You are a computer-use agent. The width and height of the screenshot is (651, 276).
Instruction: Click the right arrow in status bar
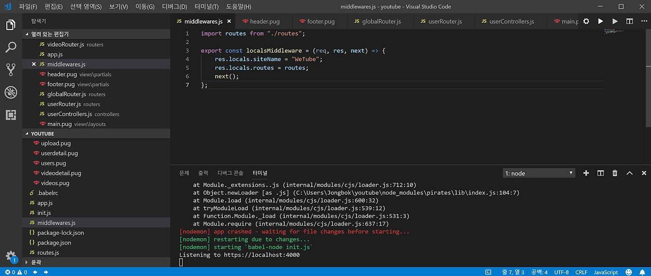coord(46,272)
